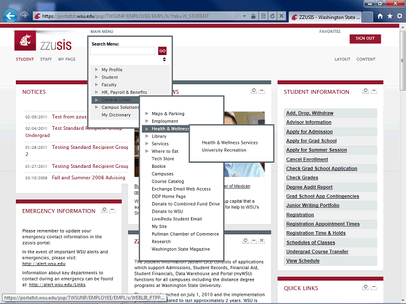406x304 pixels.
Task: Click the compatibility view icon in the address bar
Action: coord(263,16)
